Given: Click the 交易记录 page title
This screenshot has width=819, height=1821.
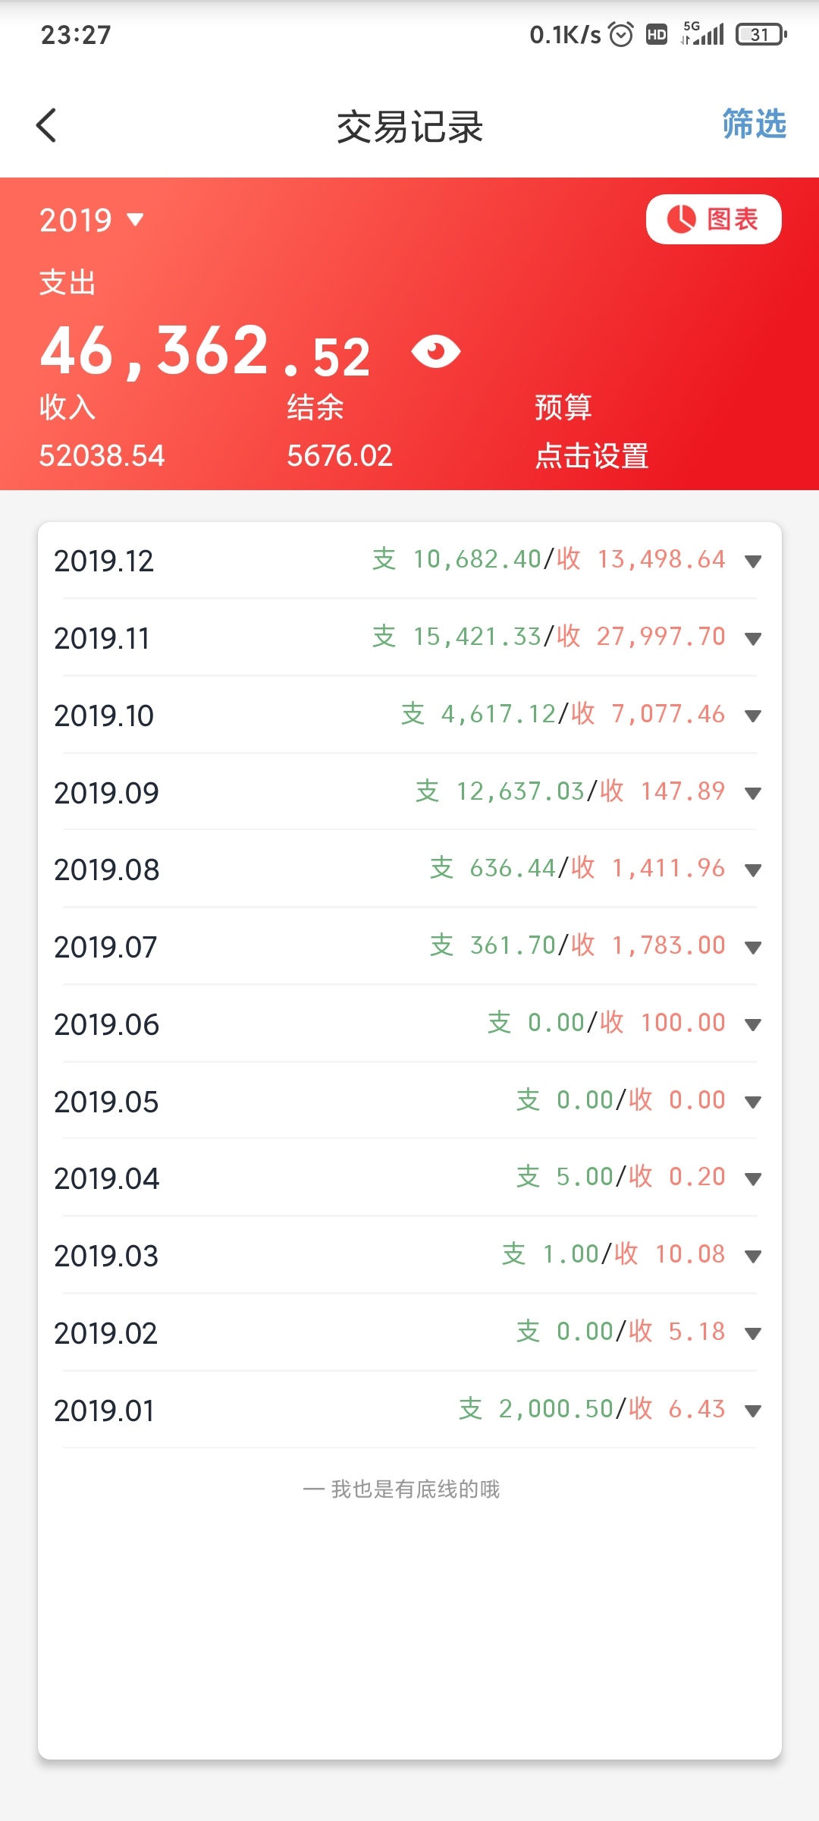Looking at the screenshot, I should (x=409, y=127).
